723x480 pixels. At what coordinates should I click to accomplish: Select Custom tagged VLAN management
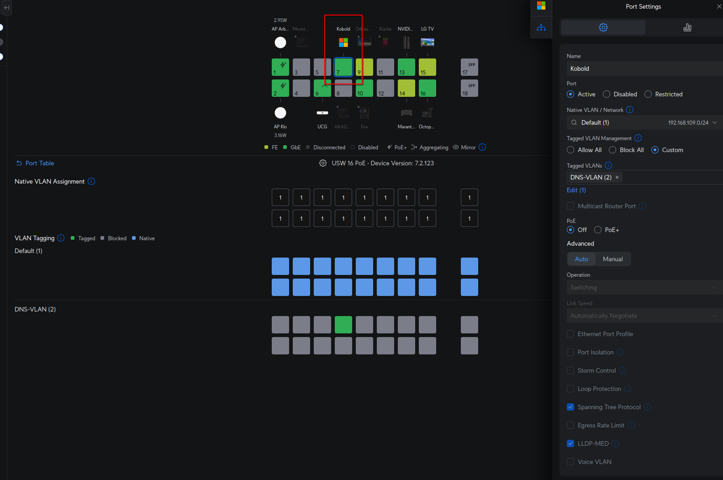coord(655,150)
